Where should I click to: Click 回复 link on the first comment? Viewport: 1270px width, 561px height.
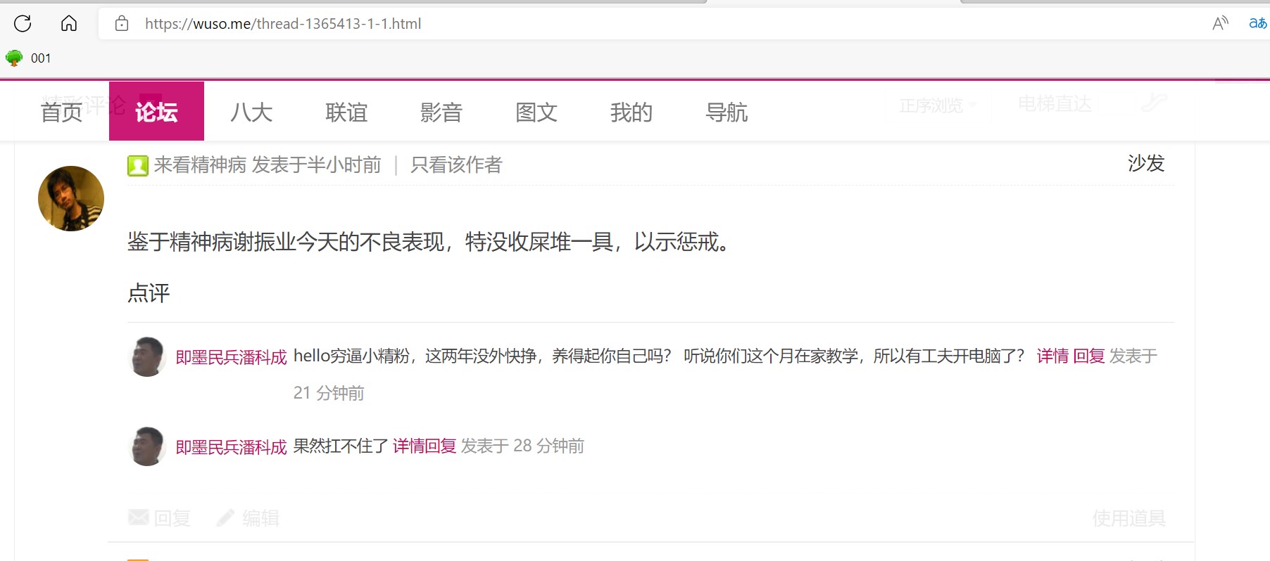(x=1088, y=356)
